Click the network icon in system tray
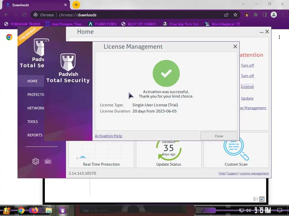The height and width of the screenshot is (216, 289). (242, 210)
